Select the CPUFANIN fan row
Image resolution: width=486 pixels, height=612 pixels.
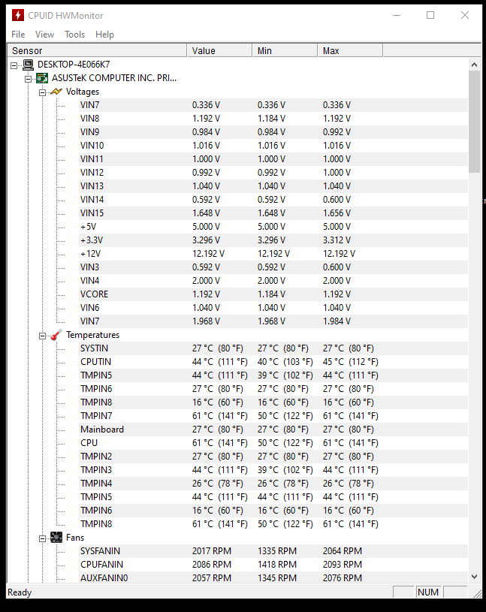point(273,565)
